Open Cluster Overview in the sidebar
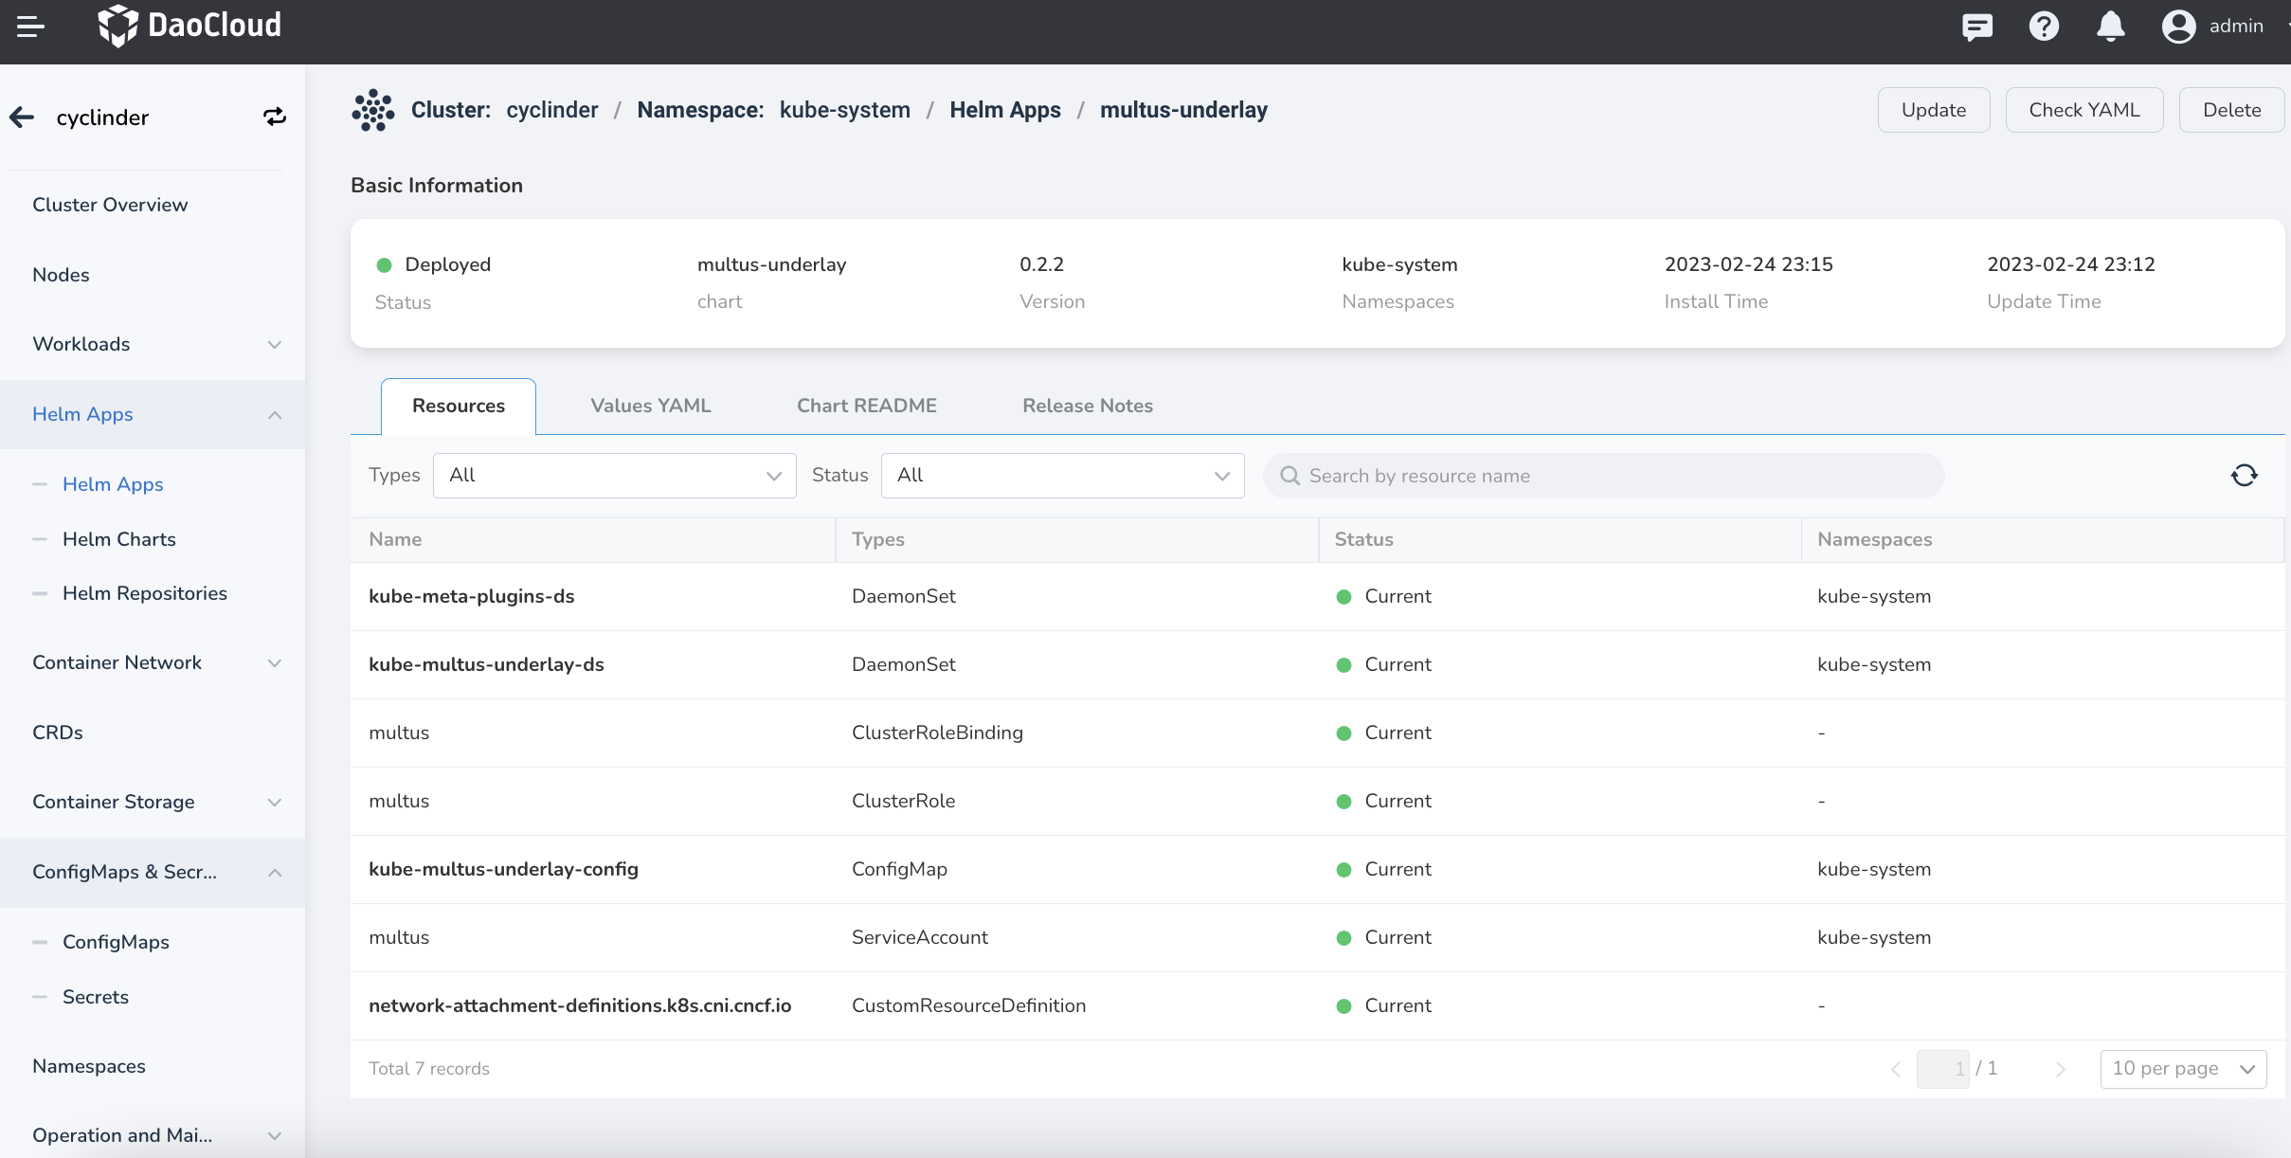The width and height of the screenshot is (2291, 1158). [110, 205]
